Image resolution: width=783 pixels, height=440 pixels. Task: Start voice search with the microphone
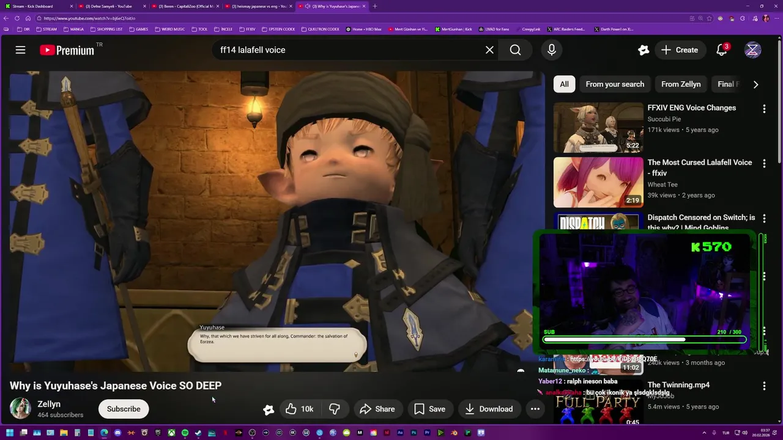click(x=552, y=50)
